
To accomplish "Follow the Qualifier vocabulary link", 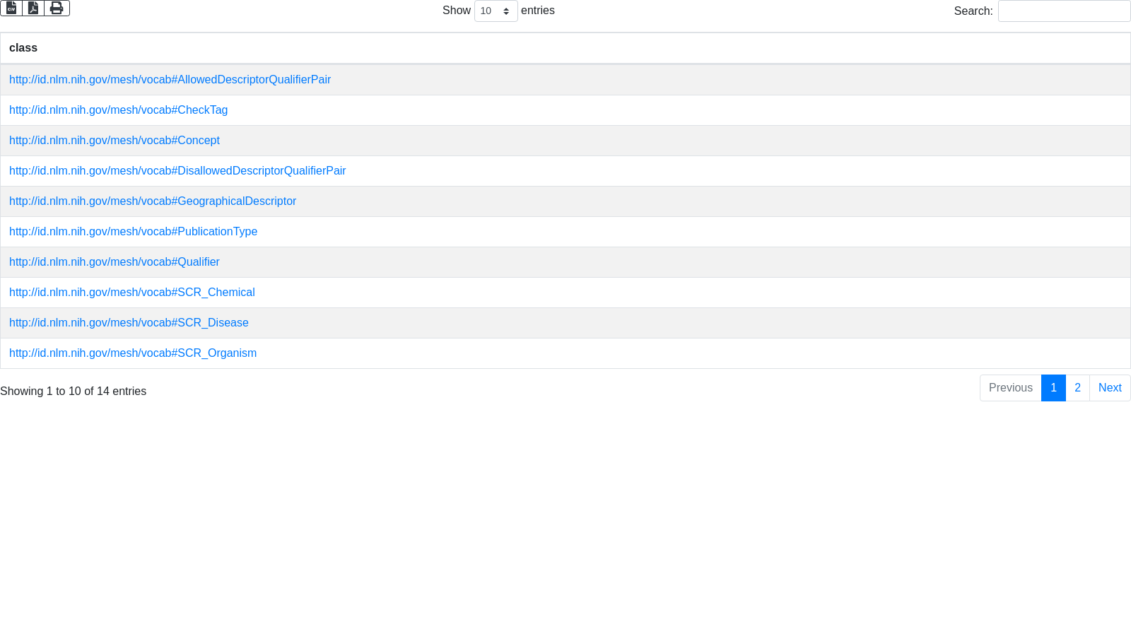I will (115, 262).
